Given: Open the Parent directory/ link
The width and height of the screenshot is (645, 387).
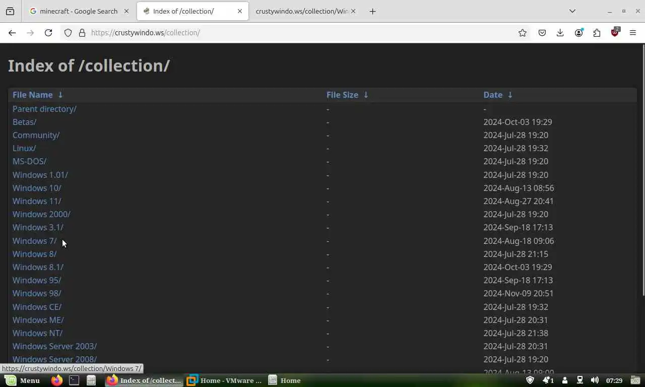Looking at the screenshot, I should click(x=44, y=109).
